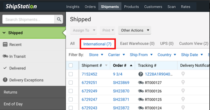Click the Recent calendar icon
Image resolution: width=210 pixels, height=110 pixels.
(5, 44)
